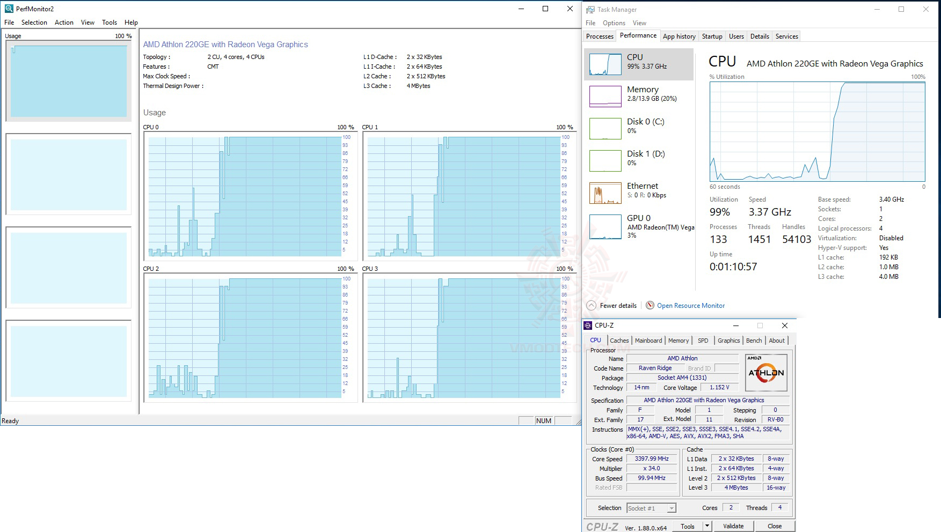Image resolution: width=941 pixels, height=532 pixels.
Task: Click the Package field Socket AM4 (1331)
Action: 682,378
